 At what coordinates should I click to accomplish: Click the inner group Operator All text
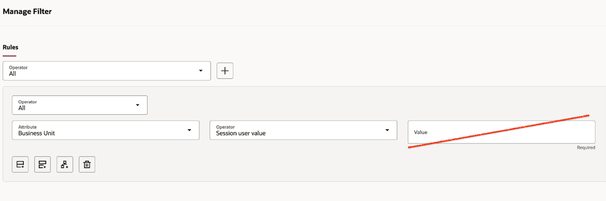(22, 108)
